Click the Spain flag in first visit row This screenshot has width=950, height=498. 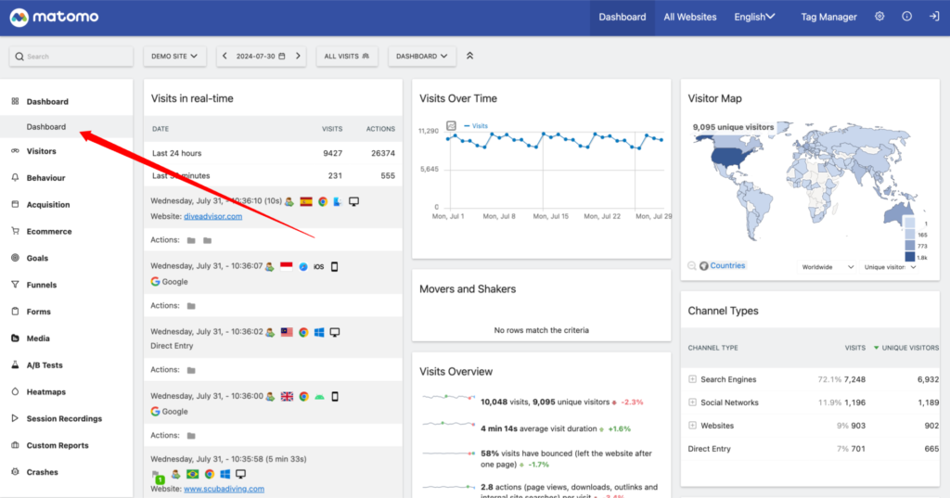point(306,201)
